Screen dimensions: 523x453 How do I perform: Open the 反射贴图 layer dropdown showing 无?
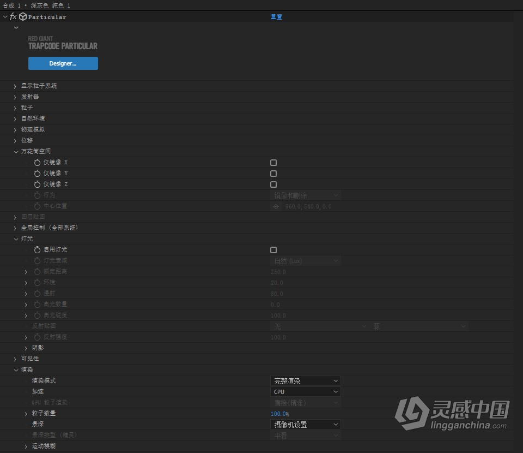point(319,326)
